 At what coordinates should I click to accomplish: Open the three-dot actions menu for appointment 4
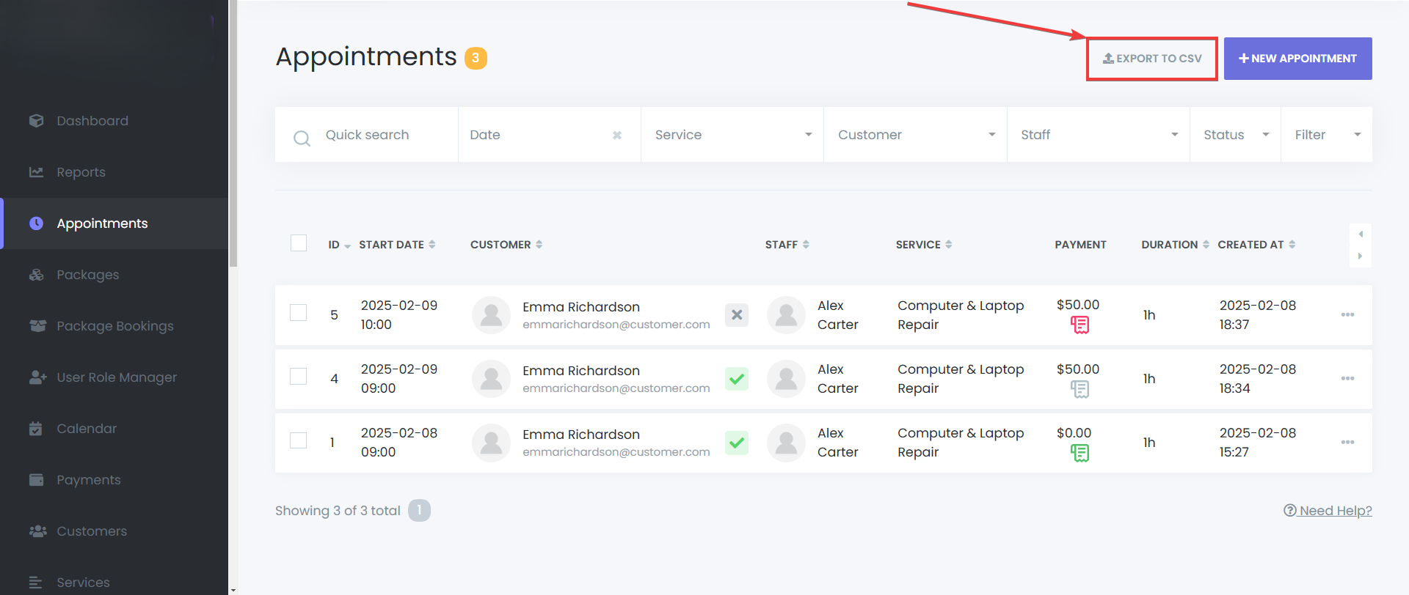(1347, 379)
